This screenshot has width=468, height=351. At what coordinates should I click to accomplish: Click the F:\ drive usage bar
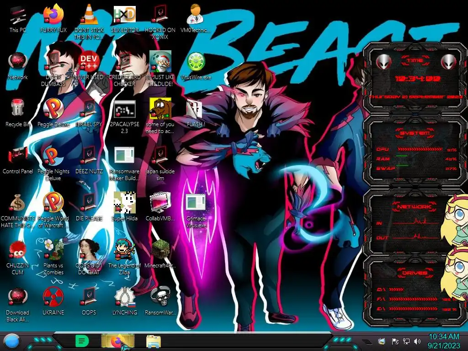(x=413, y=299)
